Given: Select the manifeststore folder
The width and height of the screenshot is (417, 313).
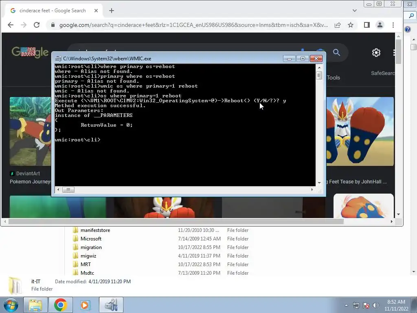Looking at the screenshot, I should (x=95, y=230).
